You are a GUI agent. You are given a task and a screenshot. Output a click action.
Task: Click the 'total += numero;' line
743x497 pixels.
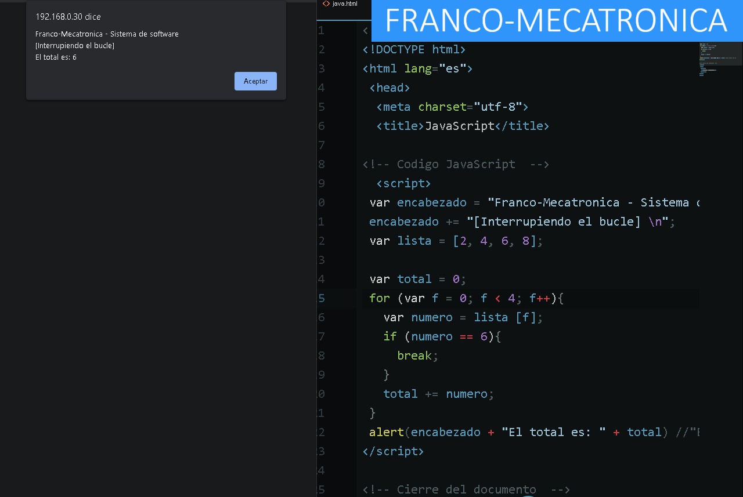coord(438,394)
